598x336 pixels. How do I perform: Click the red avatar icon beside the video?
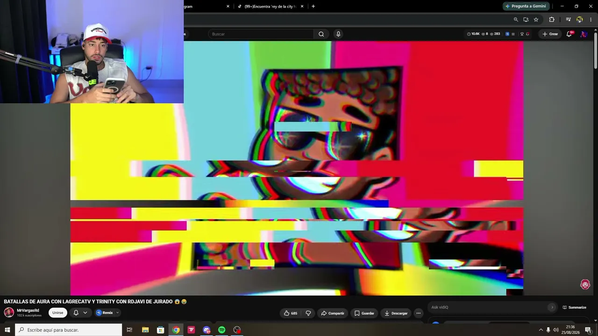click(585, 284)
